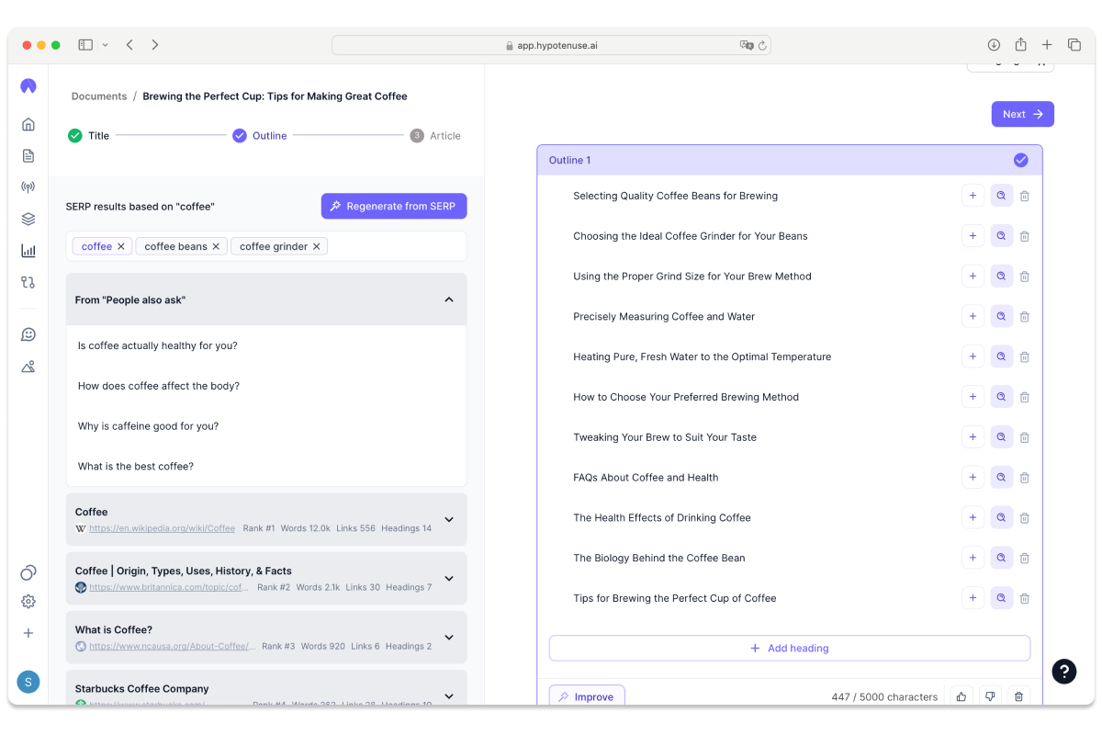The width and height of the screenshot is (1102, 735).
Task: Toggle the Outline step circle in progress bar
Action: point(239,135)
